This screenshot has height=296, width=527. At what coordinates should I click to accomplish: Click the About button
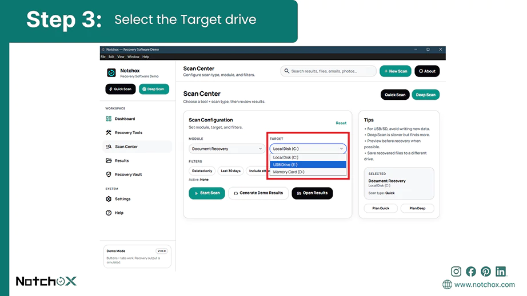pos(427,71)
